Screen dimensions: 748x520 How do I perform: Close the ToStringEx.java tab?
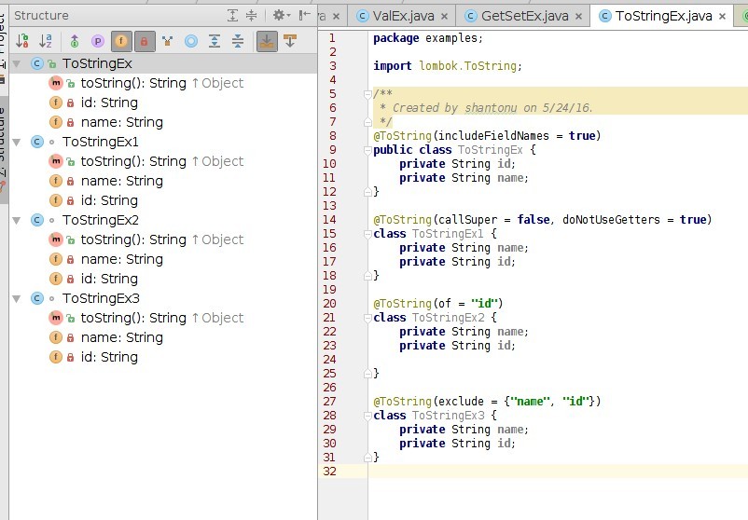[x=722, y=17]
